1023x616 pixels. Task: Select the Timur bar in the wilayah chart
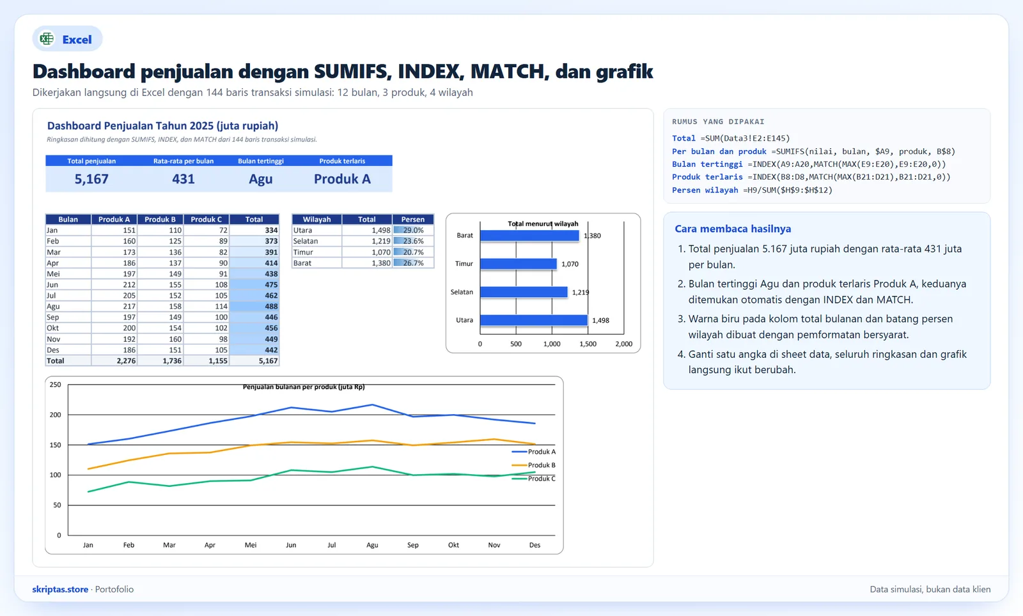(519, 264)
